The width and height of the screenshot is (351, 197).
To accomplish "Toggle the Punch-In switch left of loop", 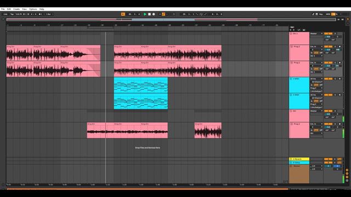I will [x=197, y=14].
